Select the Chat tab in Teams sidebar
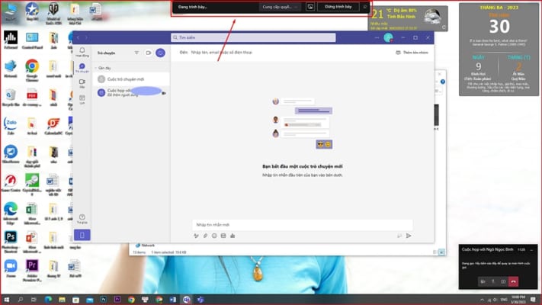The image size is (542, 305). coord(82,68)
